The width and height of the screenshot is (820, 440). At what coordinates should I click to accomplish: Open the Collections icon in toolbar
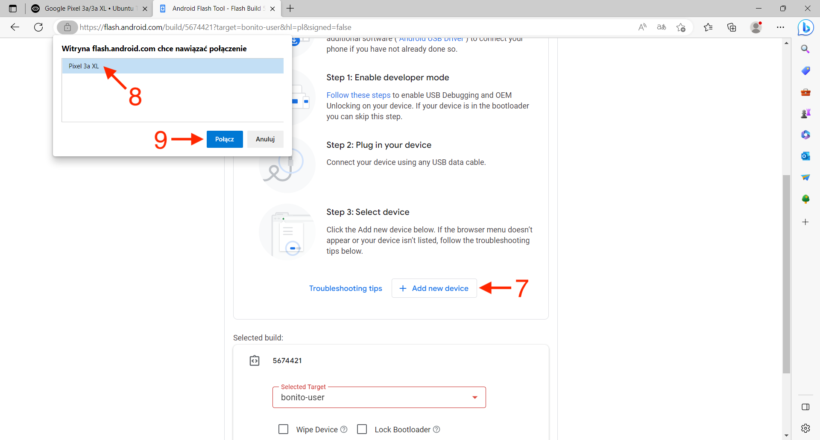(732, 27)
